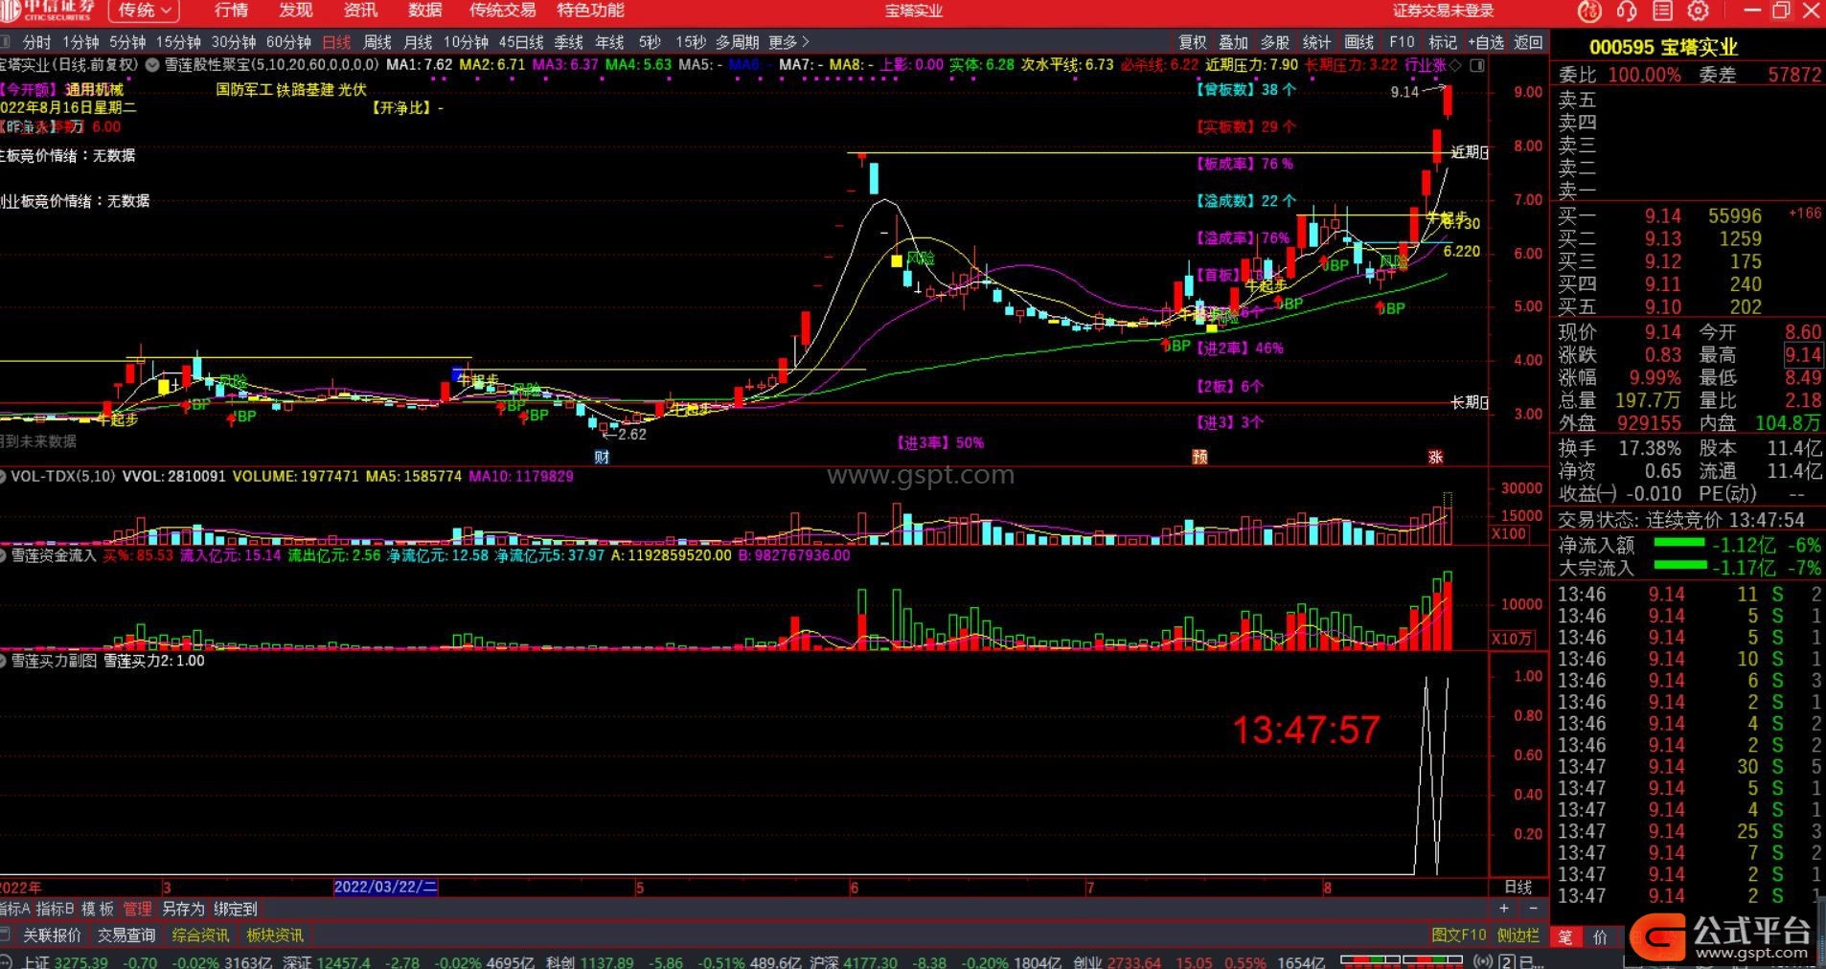1826x969 pixels.
Task: Add stock with +自选 button
Action: (1486, 42)
